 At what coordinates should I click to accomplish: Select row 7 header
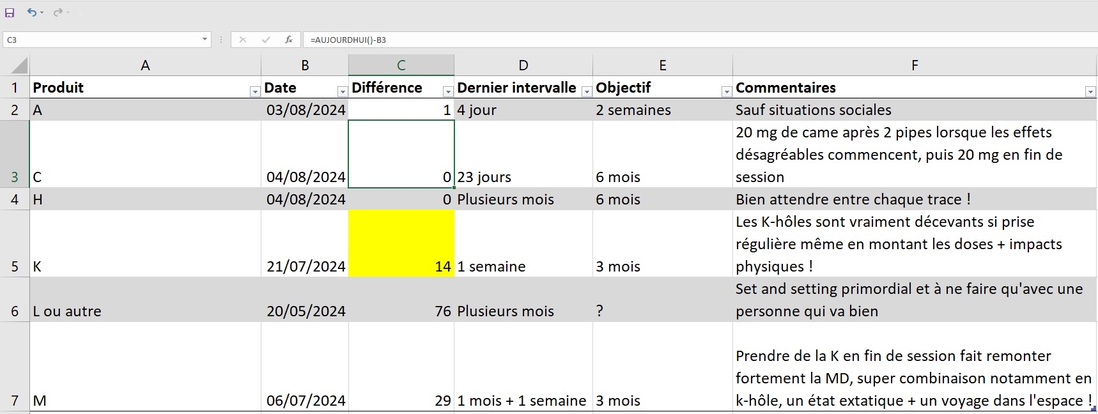tap(15, 367)
